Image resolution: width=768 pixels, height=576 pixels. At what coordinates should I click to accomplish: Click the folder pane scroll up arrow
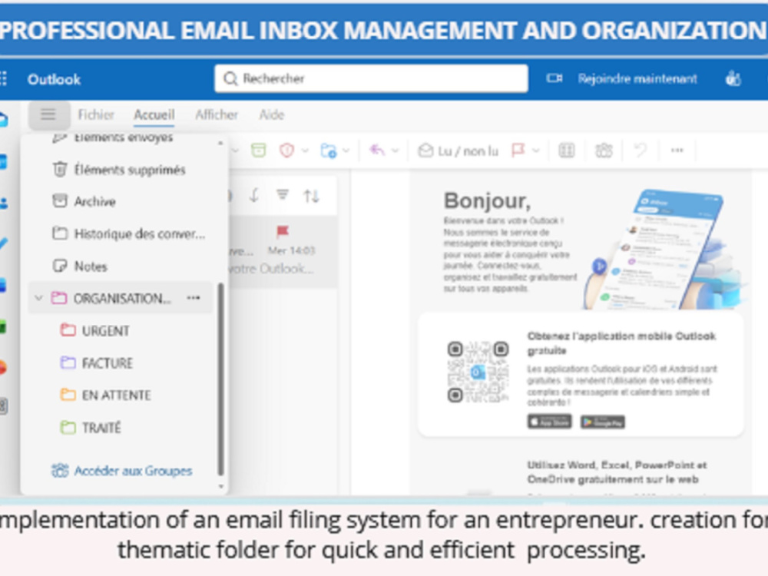[x=220, y=143]
